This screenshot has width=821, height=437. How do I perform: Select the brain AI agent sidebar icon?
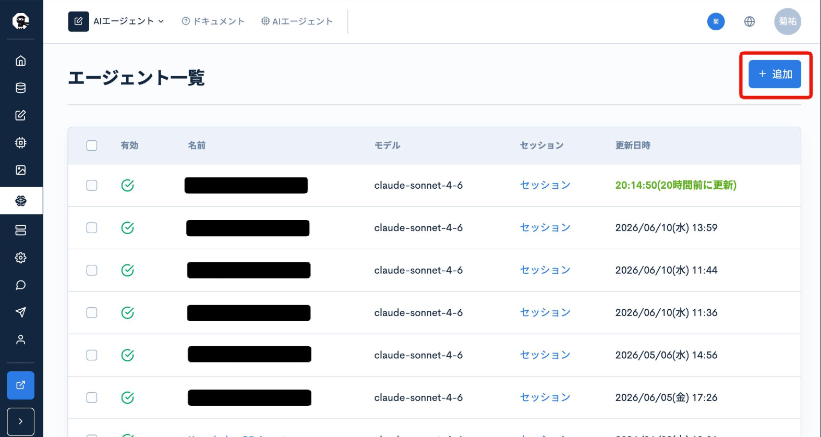pyautogui.click(x=21, y=201)
